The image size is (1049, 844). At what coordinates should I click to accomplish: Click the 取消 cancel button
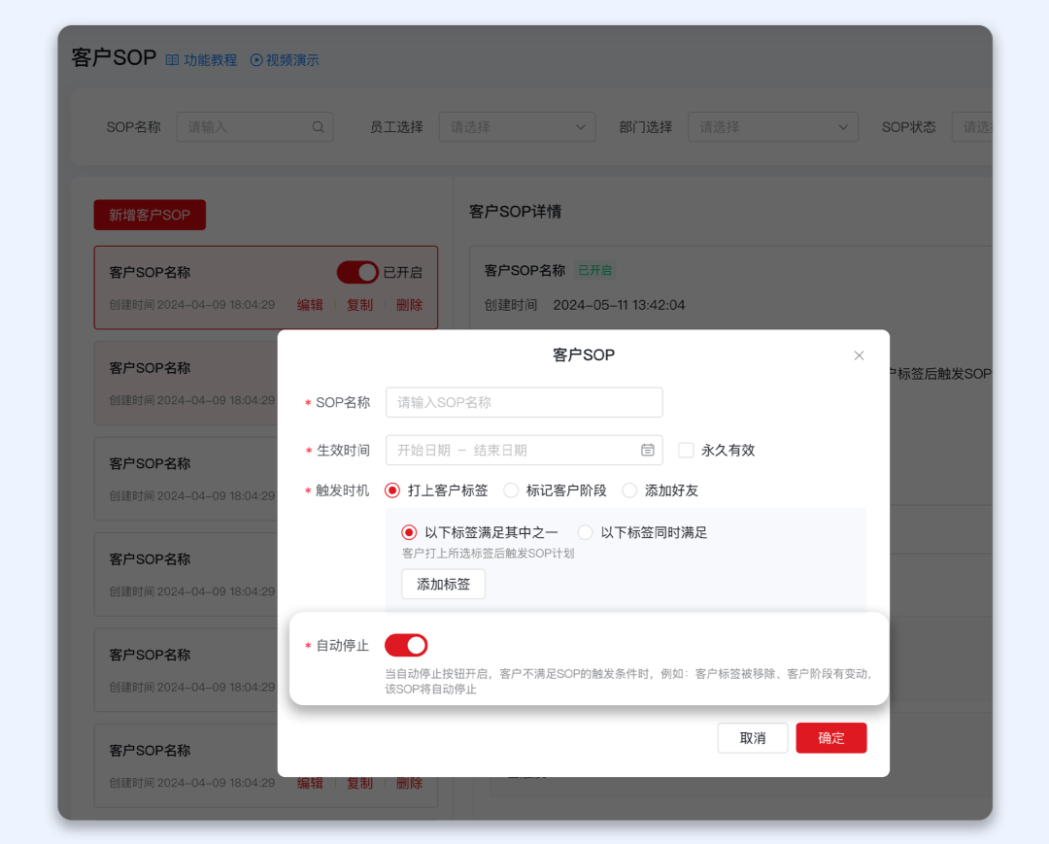pyautogui.click(x=753, y=738)
